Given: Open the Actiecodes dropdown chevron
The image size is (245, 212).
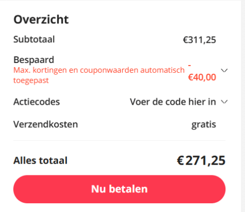Looking at the screenshot, I should coord(224,102).
